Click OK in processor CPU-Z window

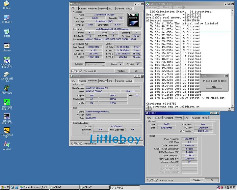coord(136,71)
